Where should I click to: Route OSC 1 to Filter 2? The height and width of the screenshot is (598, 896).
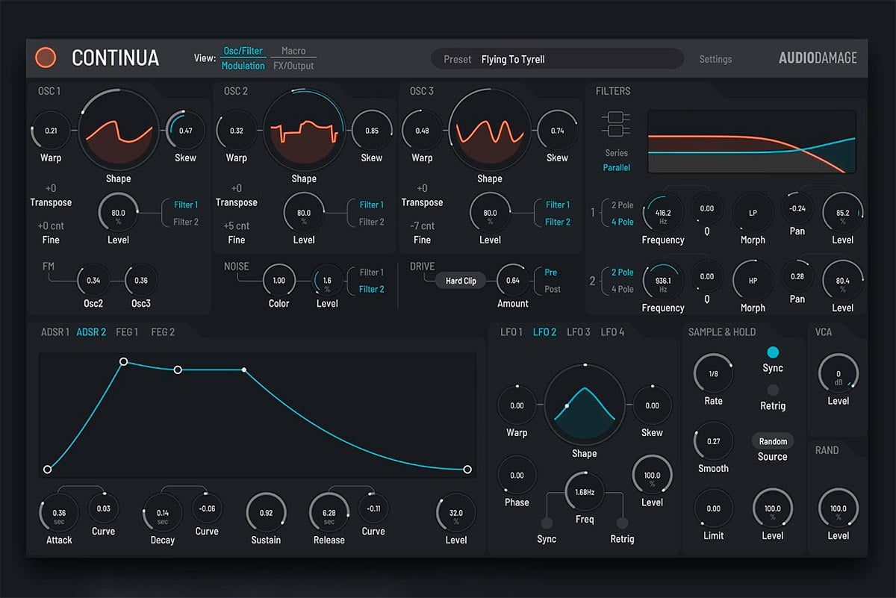coord(186,222)
